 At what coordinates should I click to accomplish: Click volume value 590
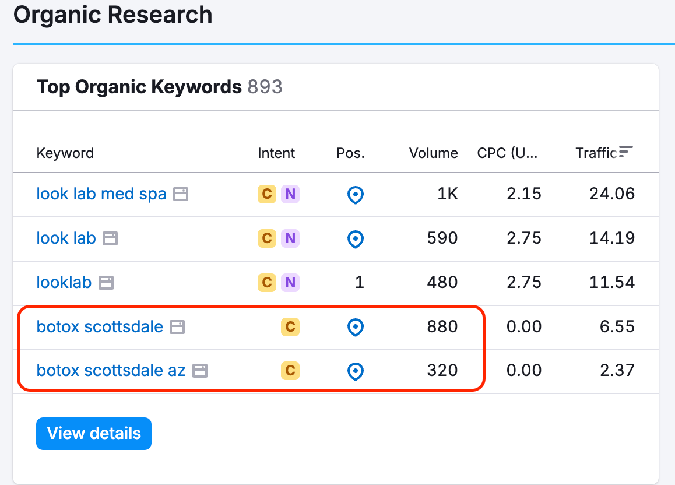(442, 238)
